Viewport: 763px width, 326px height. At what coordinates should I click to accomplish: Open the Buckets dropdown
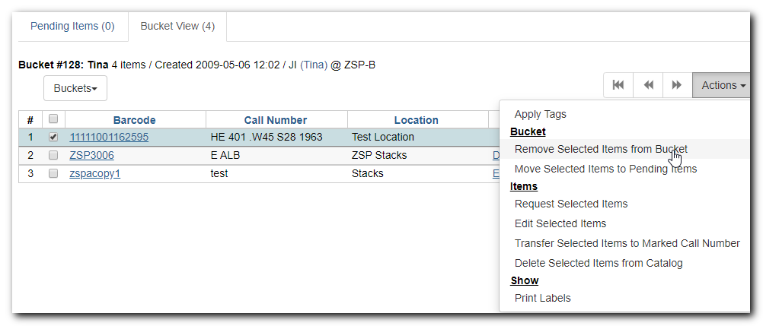click(75, 88)
